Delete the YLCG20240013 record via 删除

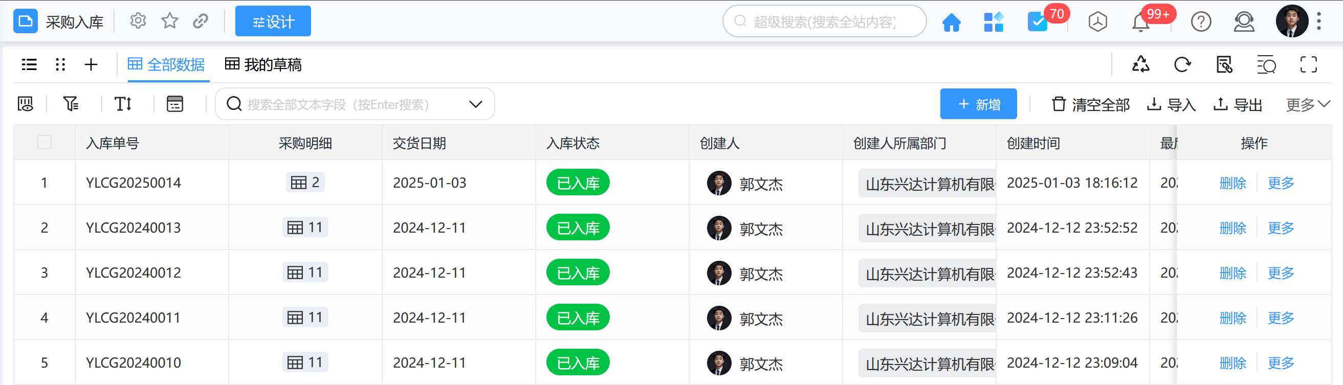[1232, 228]
